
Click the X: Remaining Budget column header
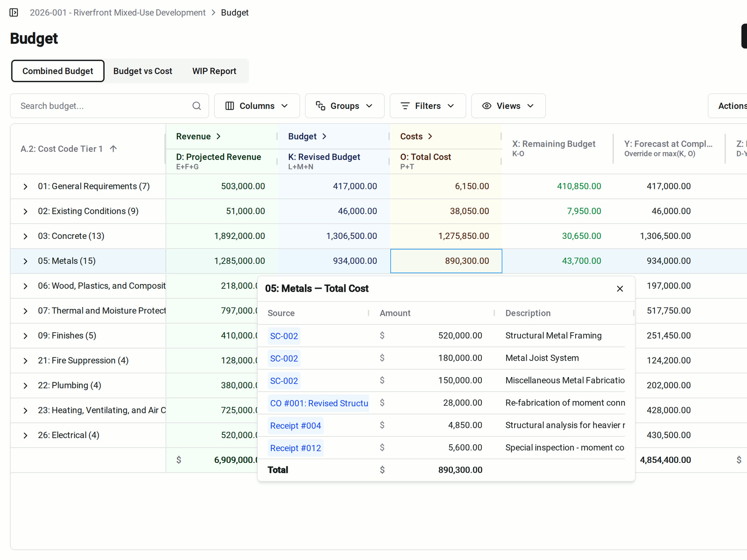coord(557,148)
